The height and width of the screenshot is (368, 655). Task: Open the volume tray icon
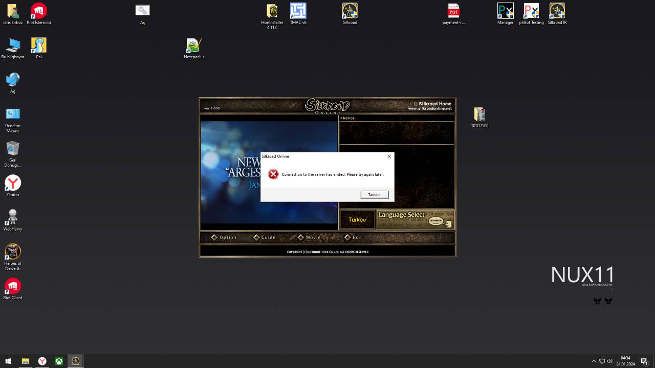[610, 361]
